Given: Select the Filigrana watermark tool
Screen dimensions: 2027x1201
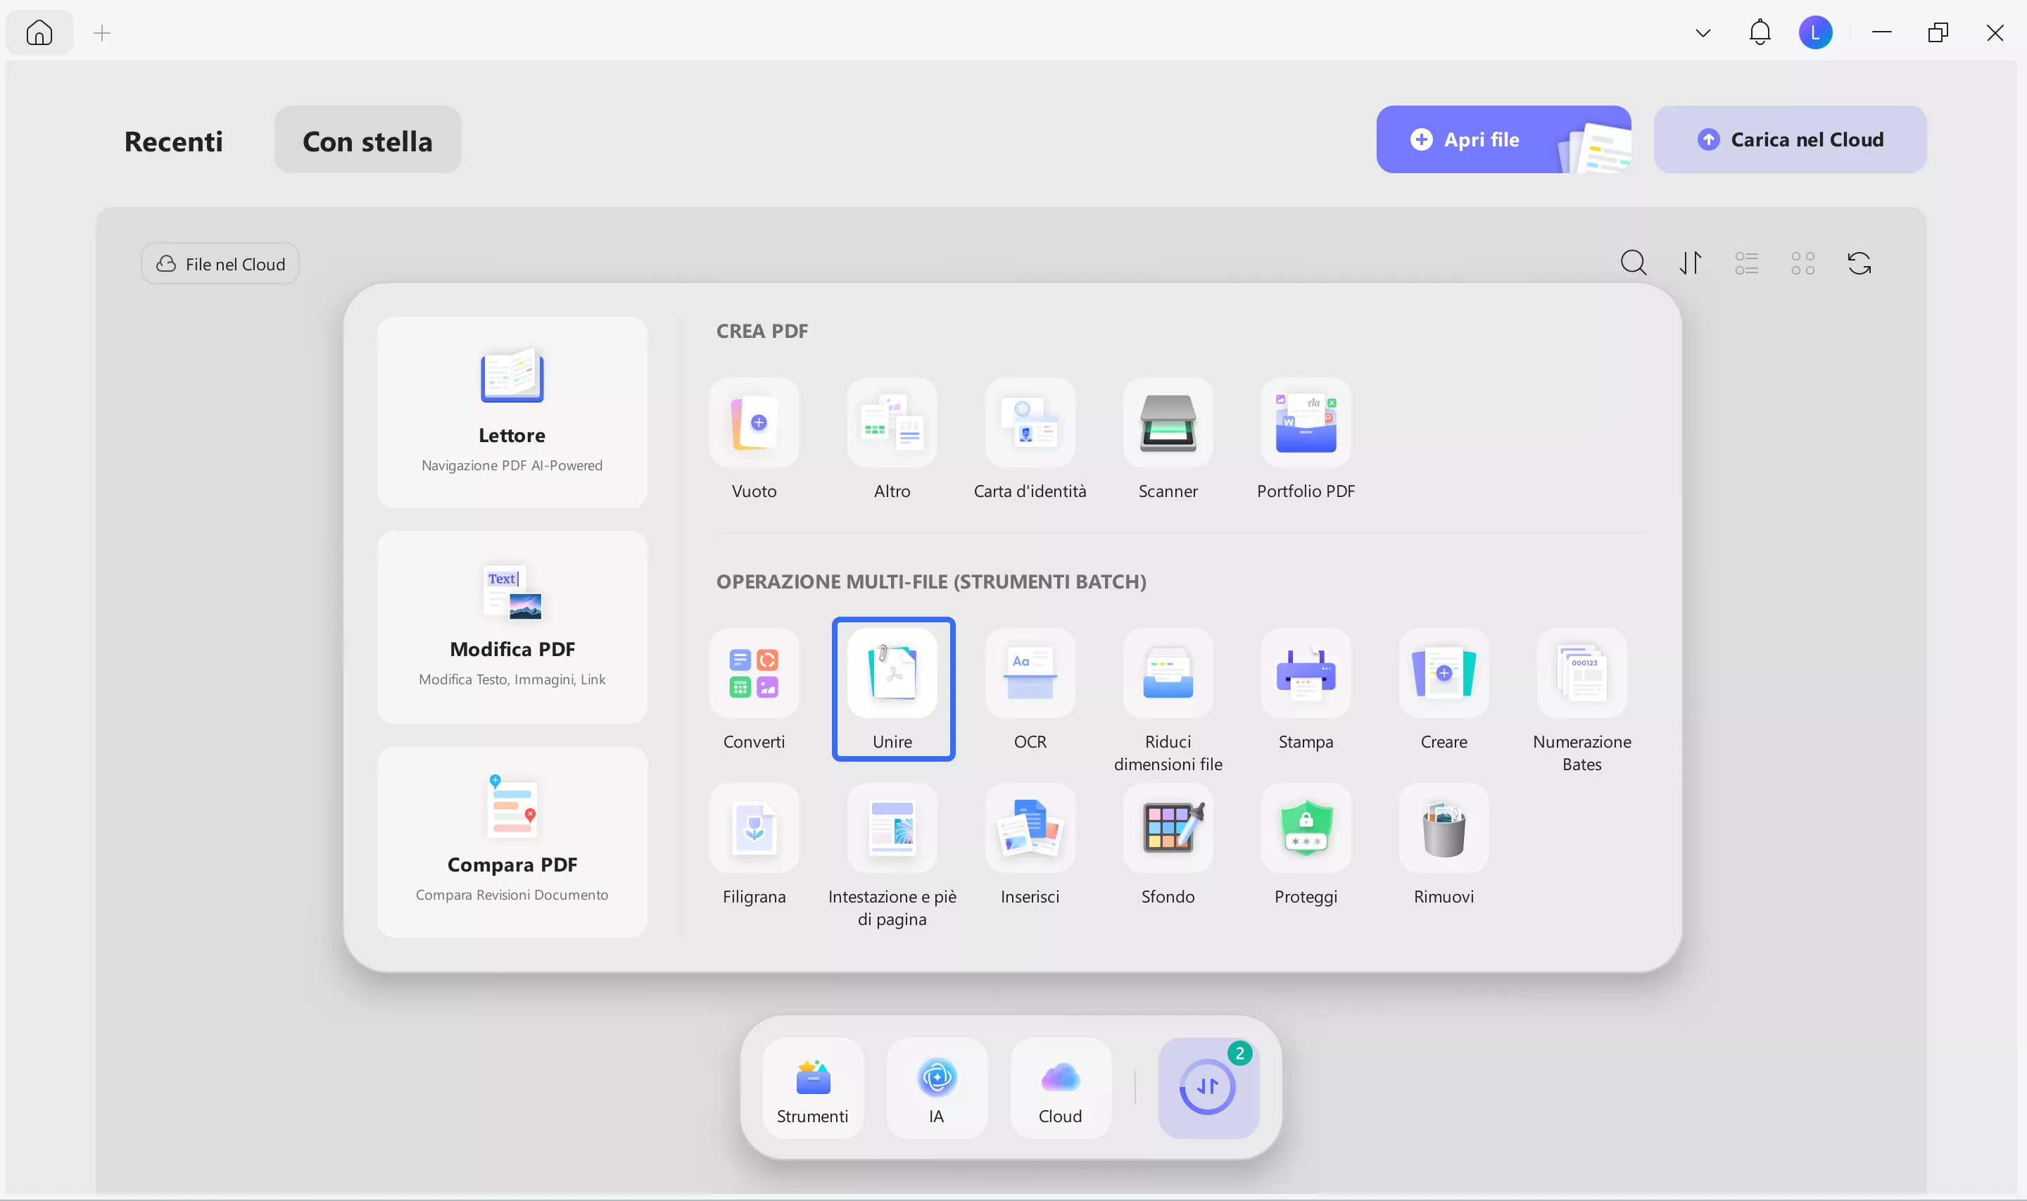Looking at the screenshot, I should point(754,829).
